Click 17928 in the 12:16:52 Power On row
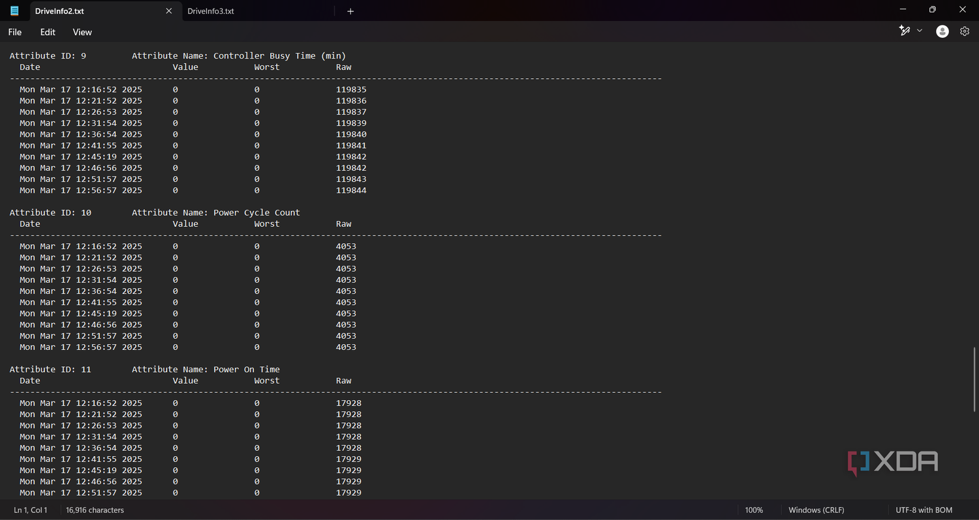This screenshot has width=979, height=520. pos(349,403)
